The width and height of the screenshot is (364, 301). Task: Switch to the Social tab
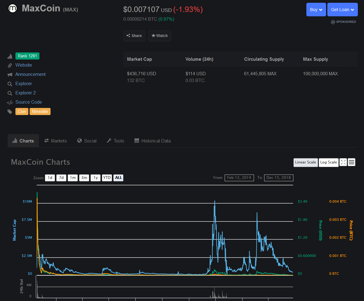(87, 141)
